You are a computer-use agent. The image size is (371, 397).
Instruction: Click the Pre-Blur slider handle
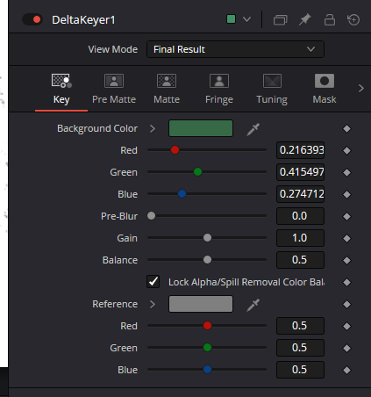152,216
